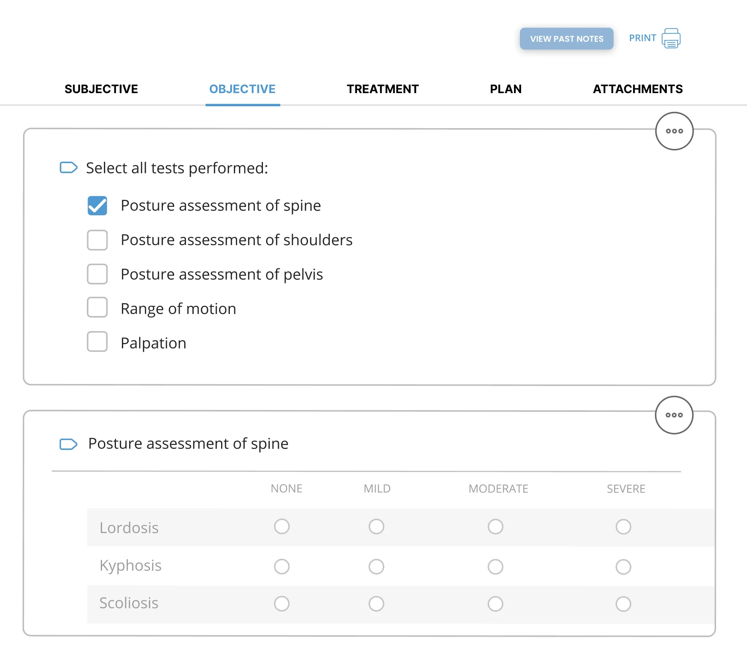
Task: Mark Kyphosis as Moderate
Action: coord(495,565)
